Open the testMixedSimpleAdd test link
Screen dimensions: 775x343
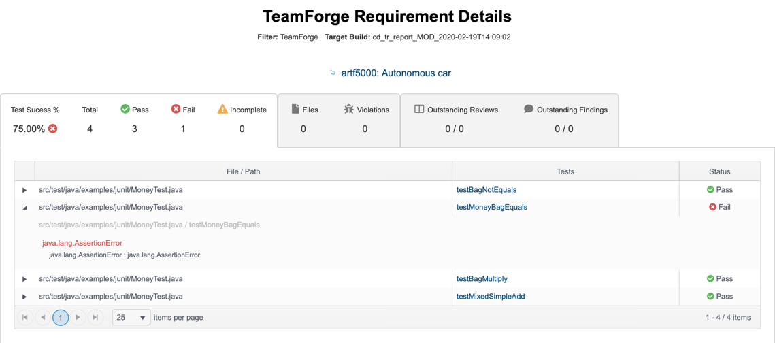(x=491, y=296)
